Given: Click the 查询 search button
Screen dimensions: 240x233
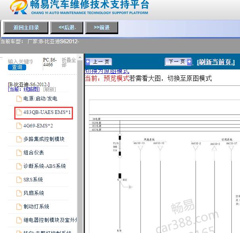Looking at the screenshot, I should (x=17, y=67).
